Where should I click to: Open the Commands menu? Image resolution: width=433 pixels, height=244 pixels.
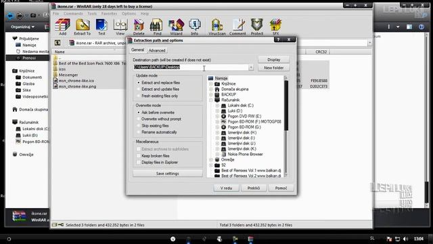[73, 14]
